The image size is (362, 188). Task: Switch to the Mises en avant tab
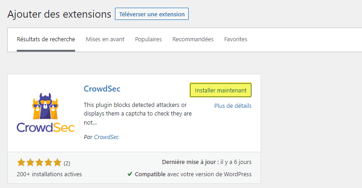pyautogui.click(x=105, y=39)
